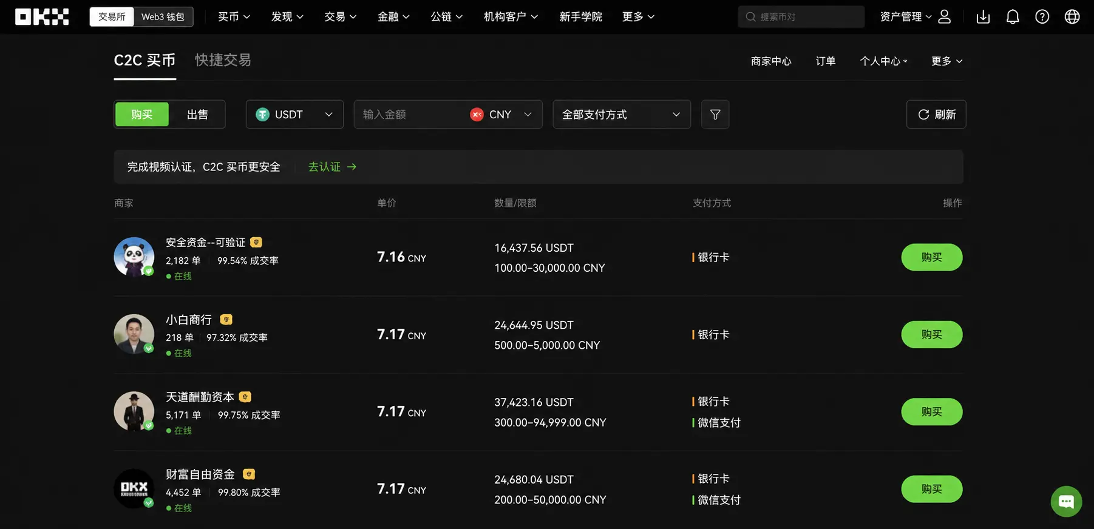Switch to 交易所 mode
Screen dimensions: 1094x529
[112, 17]
